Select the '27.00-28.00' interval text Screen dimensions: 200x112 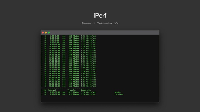click(54, 82)
